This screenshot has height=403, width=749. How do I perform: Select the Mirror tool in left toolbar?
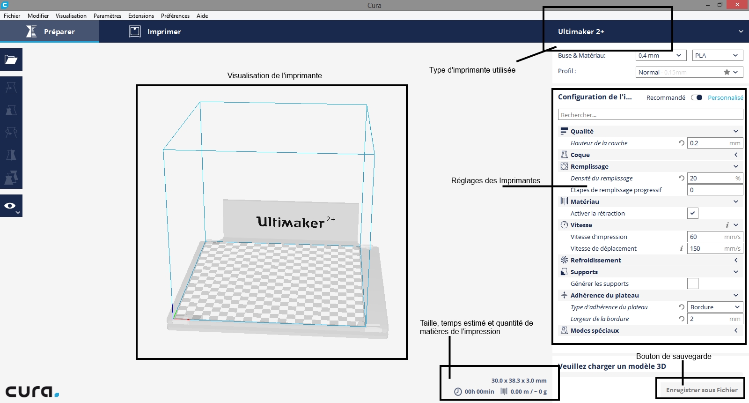pos(11,155)
